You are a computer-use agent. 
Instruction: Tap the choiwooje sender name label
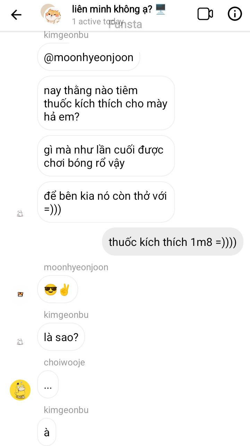tap(64, 362)
